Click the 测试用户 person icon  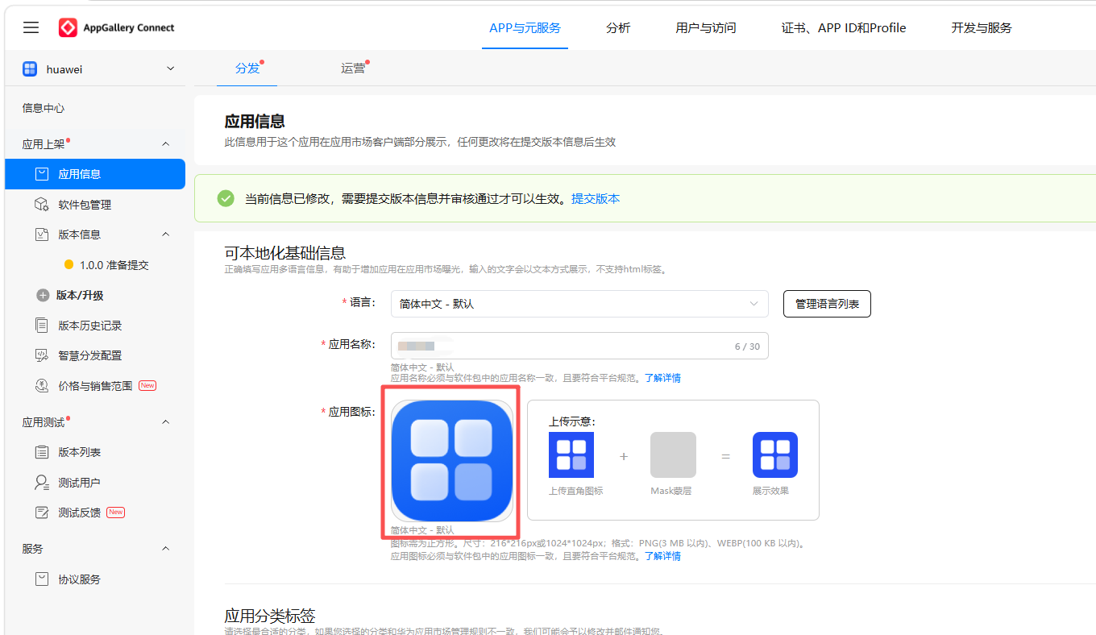pyautogui.click(x=42, y=482)
